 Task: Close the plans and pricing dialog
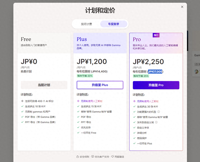pos(182,7)
